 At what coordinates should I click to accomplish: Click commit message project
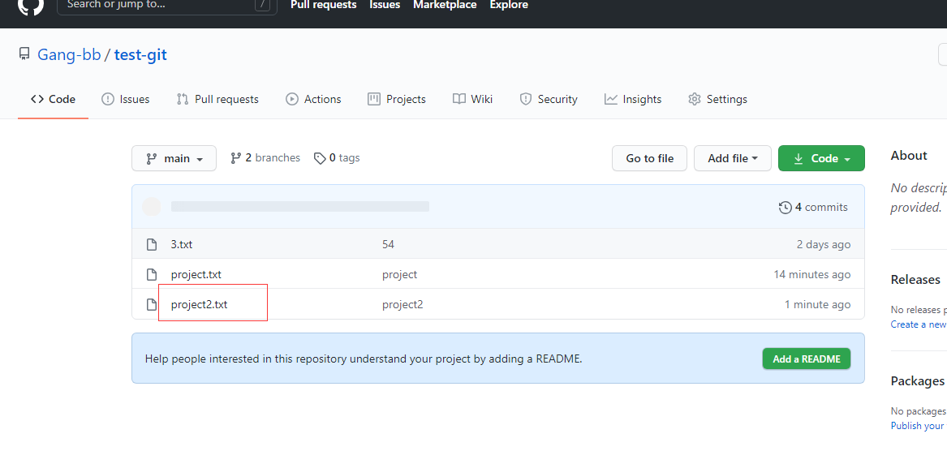[400, 275]
